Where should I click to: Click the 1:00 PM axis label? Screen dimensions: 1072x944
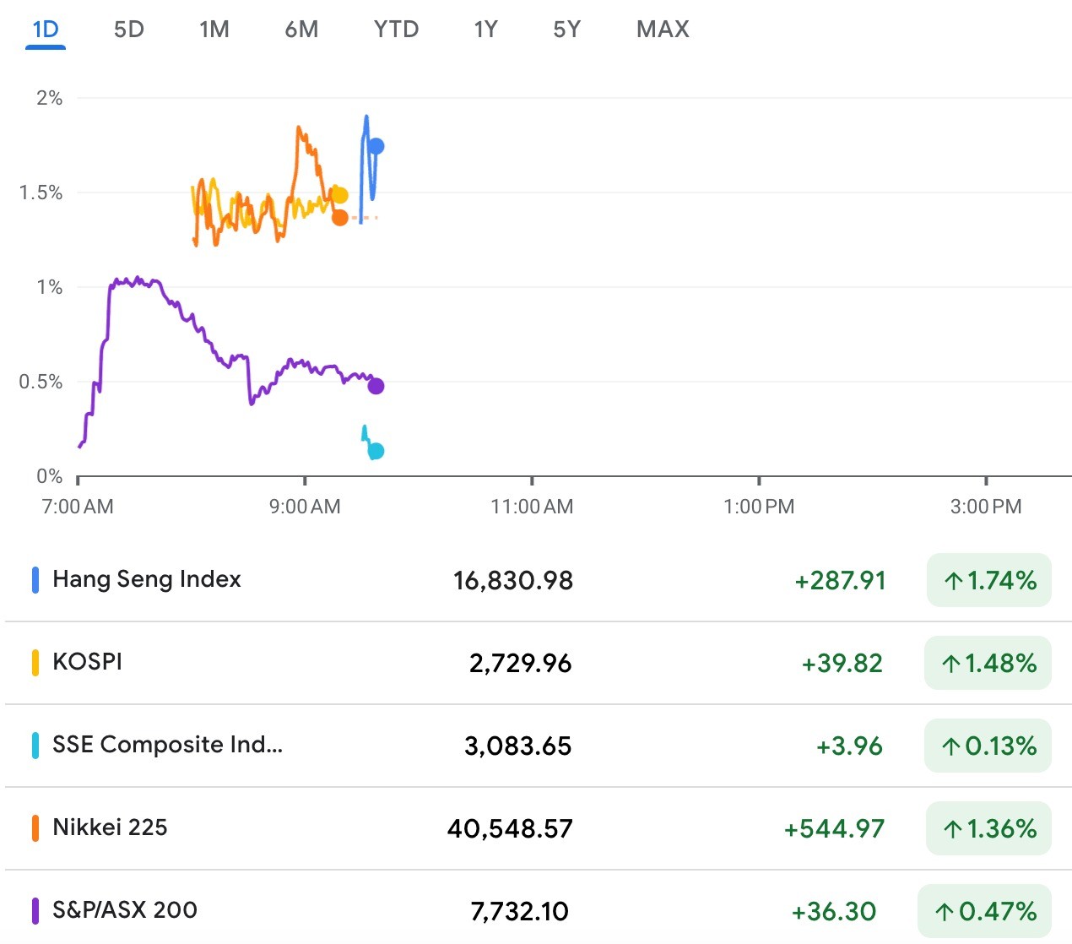pyautogui.click(x=759, y=507)
